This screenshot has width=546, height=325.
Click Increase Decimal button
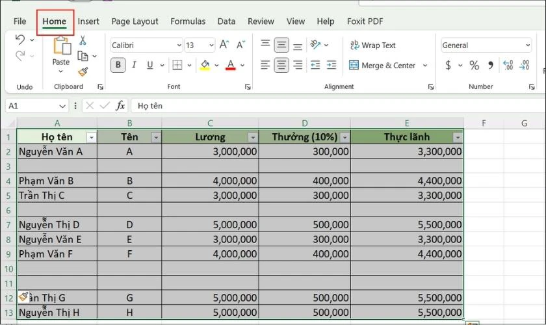[508, 65]
